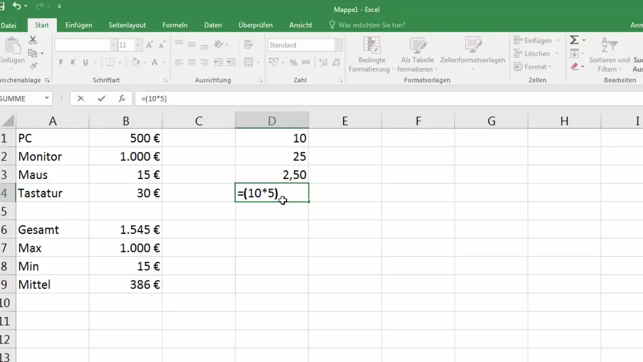643x362 pixels.
Task: Click Einfügen in the Zellen group
Action: pyautogui.click(x=532, y=40)
